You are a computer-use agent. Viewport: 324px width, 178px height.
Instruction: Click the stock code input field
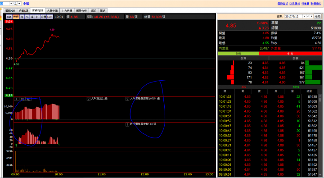(4, 4)
